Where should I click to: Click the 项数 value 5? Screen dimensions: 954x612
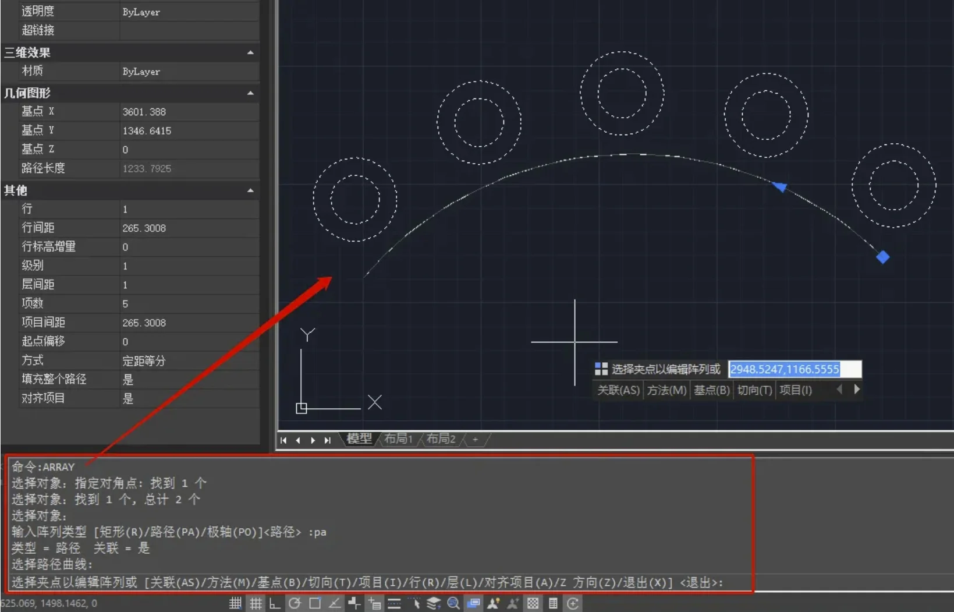pos(189,304)
